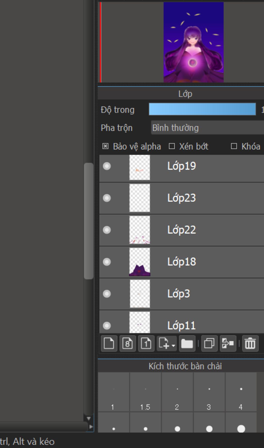Create a new color layer
Viewport: 264px width, 448px height.
[109, 343]
